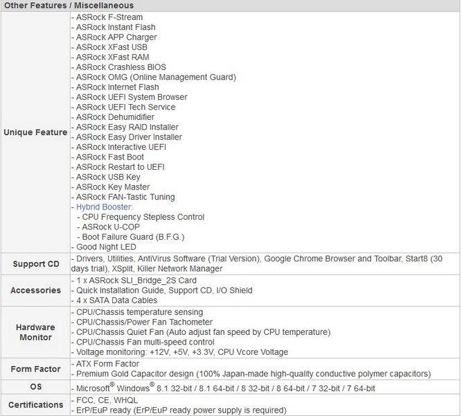Click the 'ATX Form Factor' line
The width and height of the screenshot is (462, 416).
105,364
